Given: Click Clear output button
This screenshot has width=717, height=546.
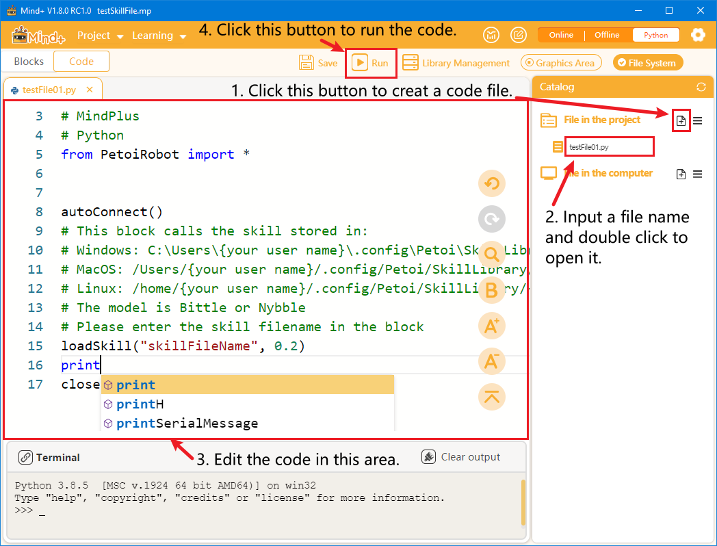Looking at the screenshot, I should click(x=461, y=457).
